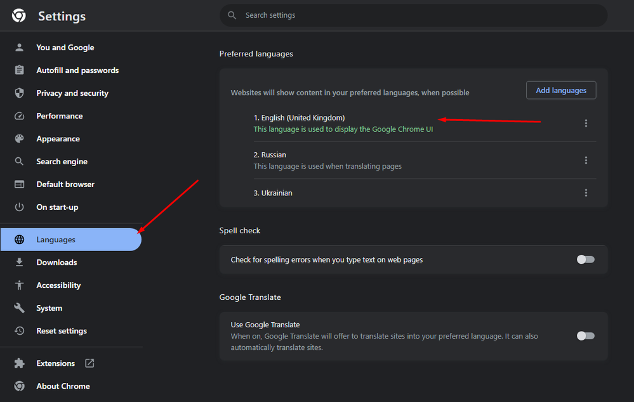Click the Preferred languages heading

coord(256,54)
